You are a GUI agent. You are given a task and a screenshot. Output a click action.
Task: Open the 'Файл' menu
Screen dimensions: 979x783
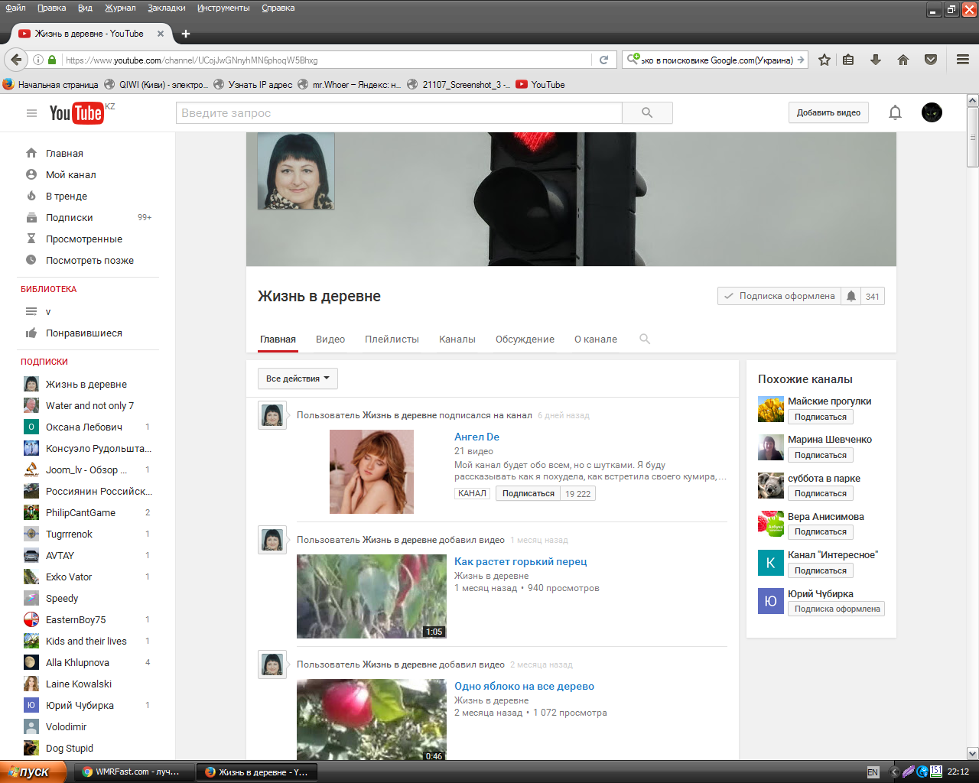[x=15, y=8]
